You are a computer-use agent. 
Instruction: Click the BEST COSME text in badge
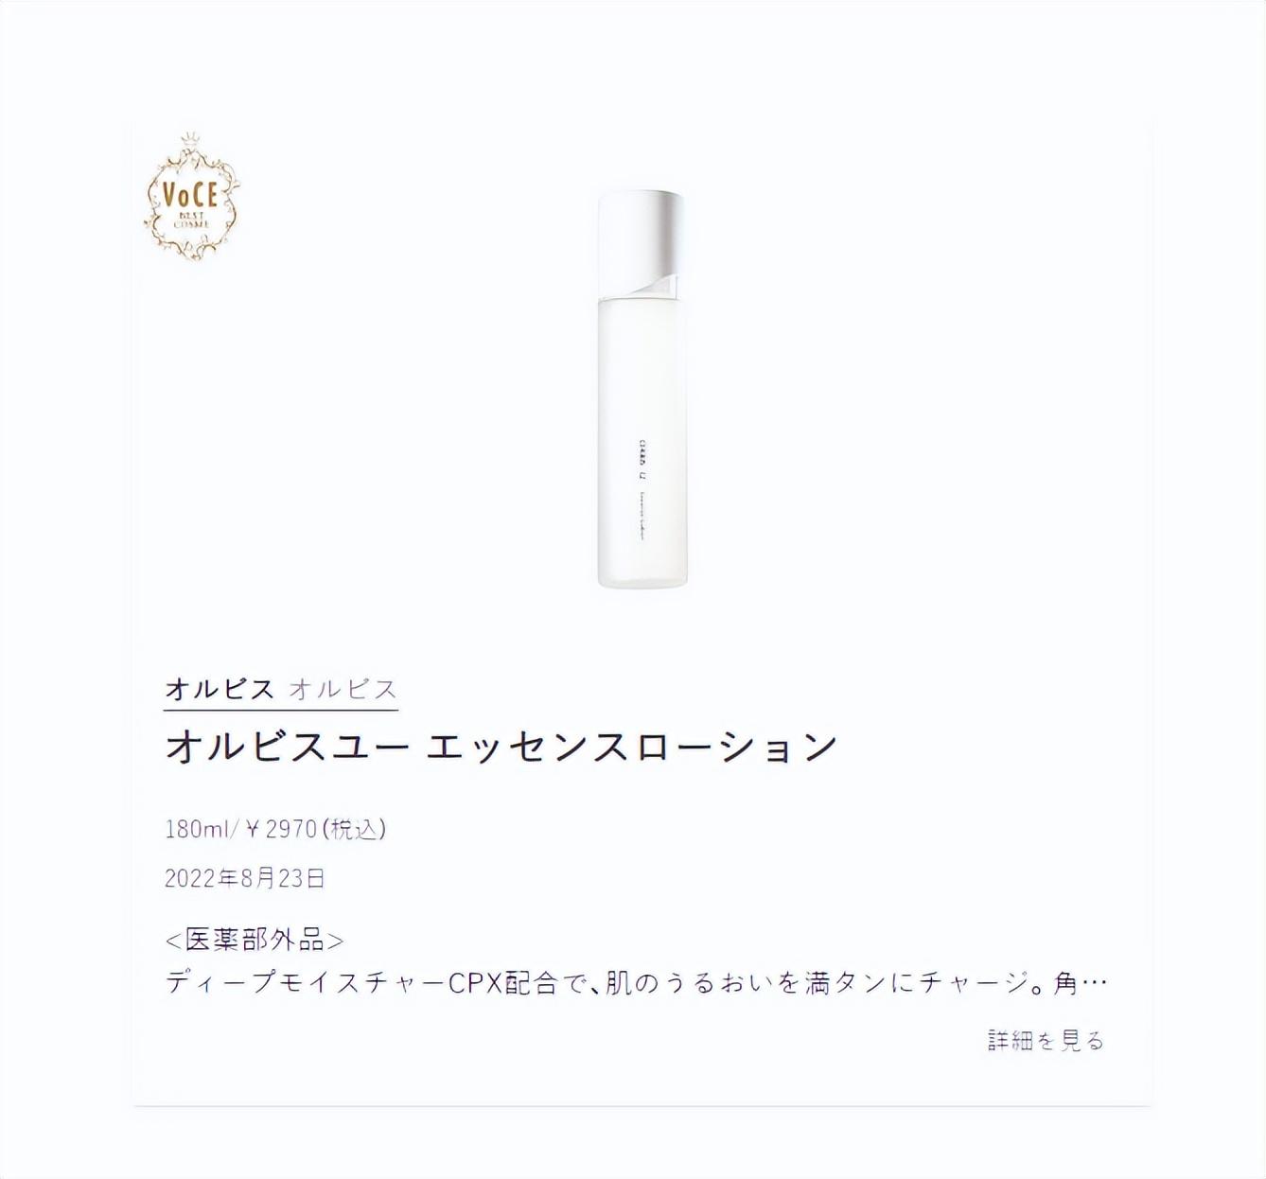tap(192, 220)
